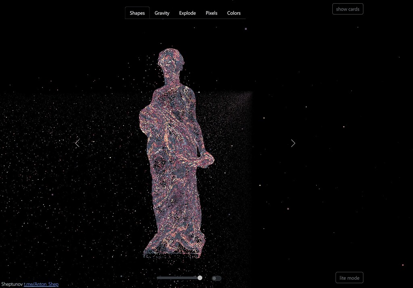Advance to the next shape via right chevron
This screenshot has width=413, height=288.
(x=293, y=143)
